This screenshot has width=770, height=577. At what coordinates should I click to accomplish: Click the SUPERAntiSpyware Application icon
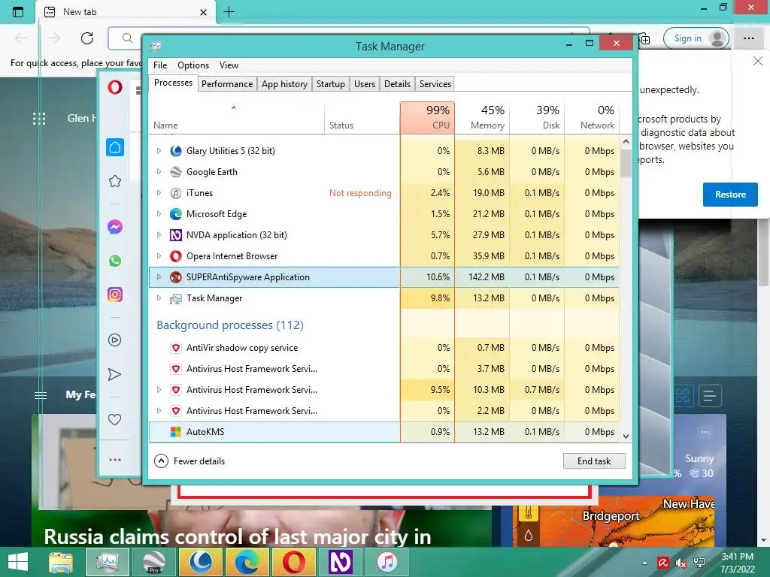coord(176,277)
